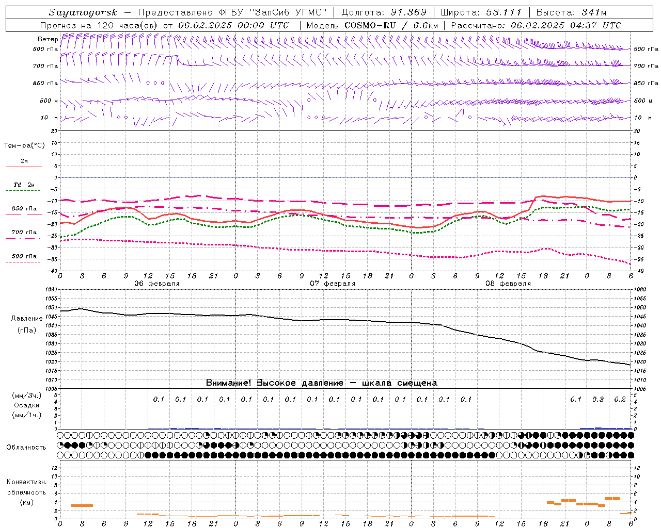Select the 700 гПа temperature legend entry
Screen dimensions: 661x528
pos(24,233)
